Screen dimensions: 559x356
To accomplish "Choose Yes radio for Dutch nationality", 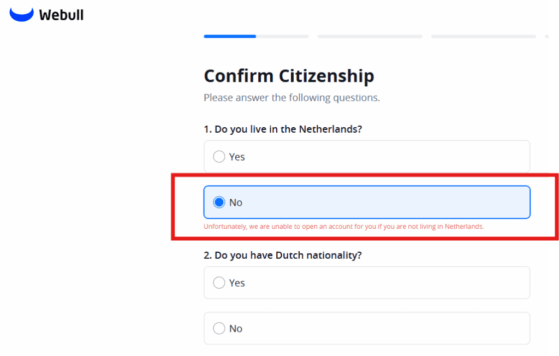I will click(x=219, y=283).
